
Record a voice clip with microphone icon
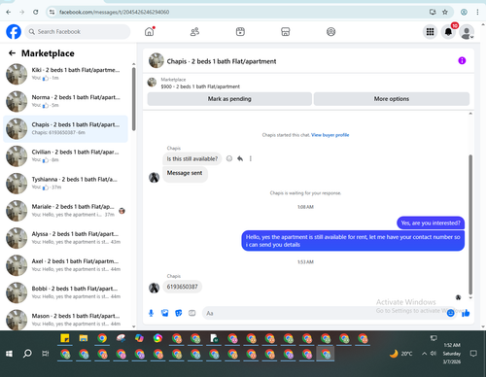click(x=151, y=313)
